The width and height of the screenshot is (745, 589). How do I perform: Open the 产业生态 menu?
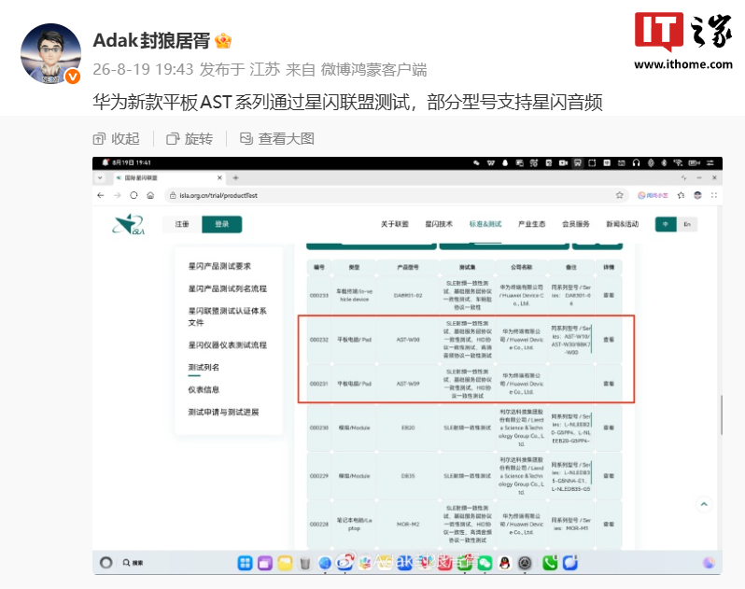tap(531, 224)
